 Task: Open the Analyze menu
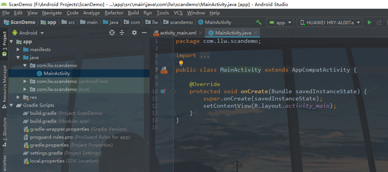pyautogui.click(x=91, y=13)
